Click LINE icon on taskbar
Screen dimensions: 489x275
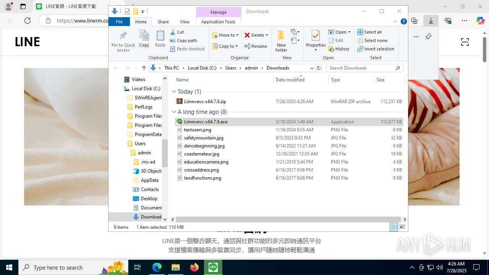(x=213, y=267)
